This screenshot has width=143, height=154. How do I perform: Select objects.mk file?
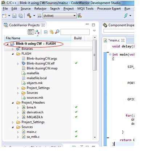(34, 83)
